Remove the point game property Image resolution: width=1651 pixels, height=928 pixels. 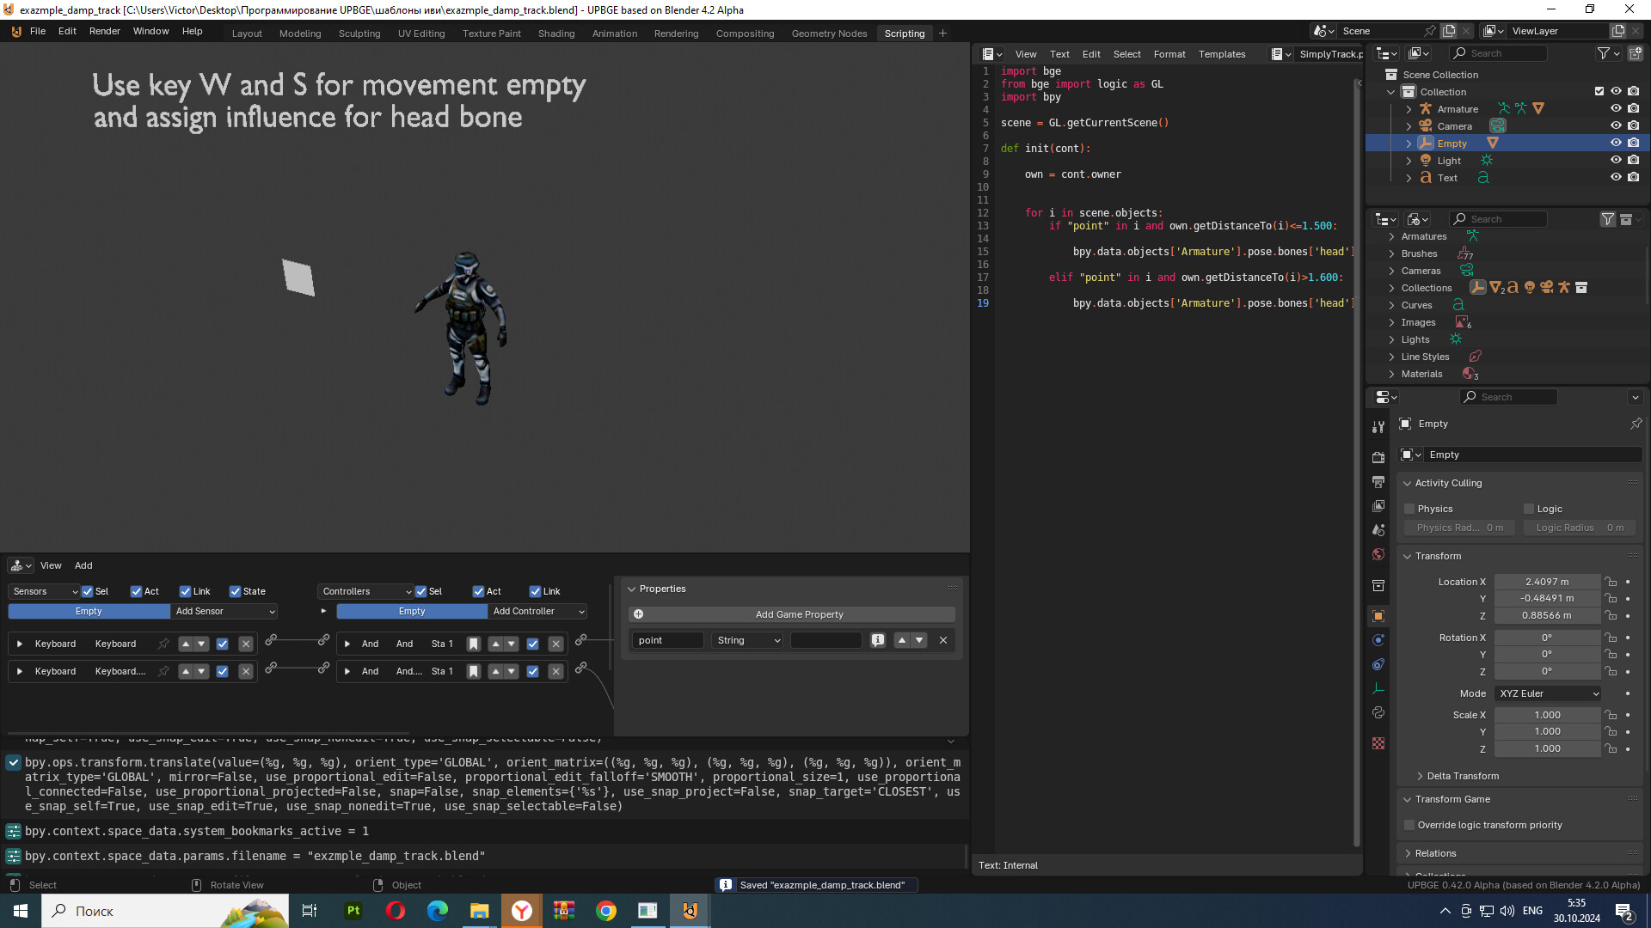(943, 640)
